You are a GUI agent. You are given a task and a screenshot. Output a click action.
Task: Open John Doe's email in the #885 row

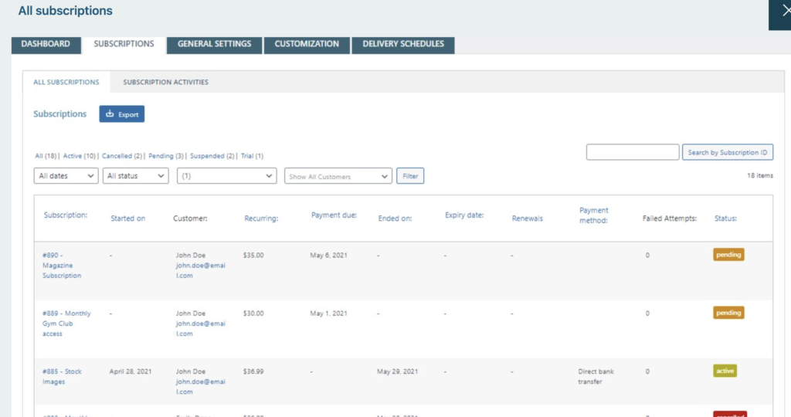[x=200, y=386]
